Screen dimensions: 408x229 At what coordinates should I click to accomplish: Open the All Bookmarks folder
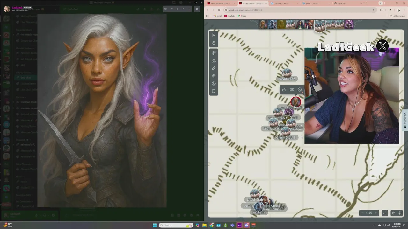coord(398,16)
